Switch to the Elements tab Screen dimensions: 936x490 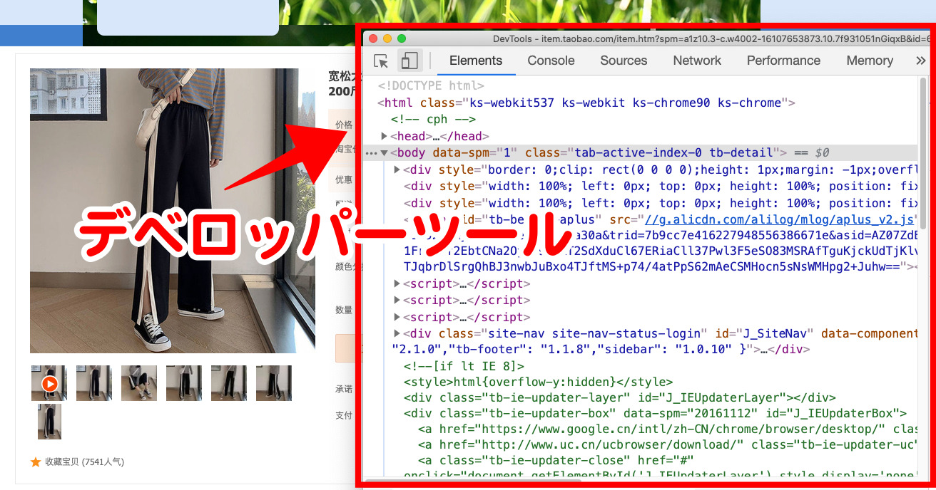tap(476, 61)
